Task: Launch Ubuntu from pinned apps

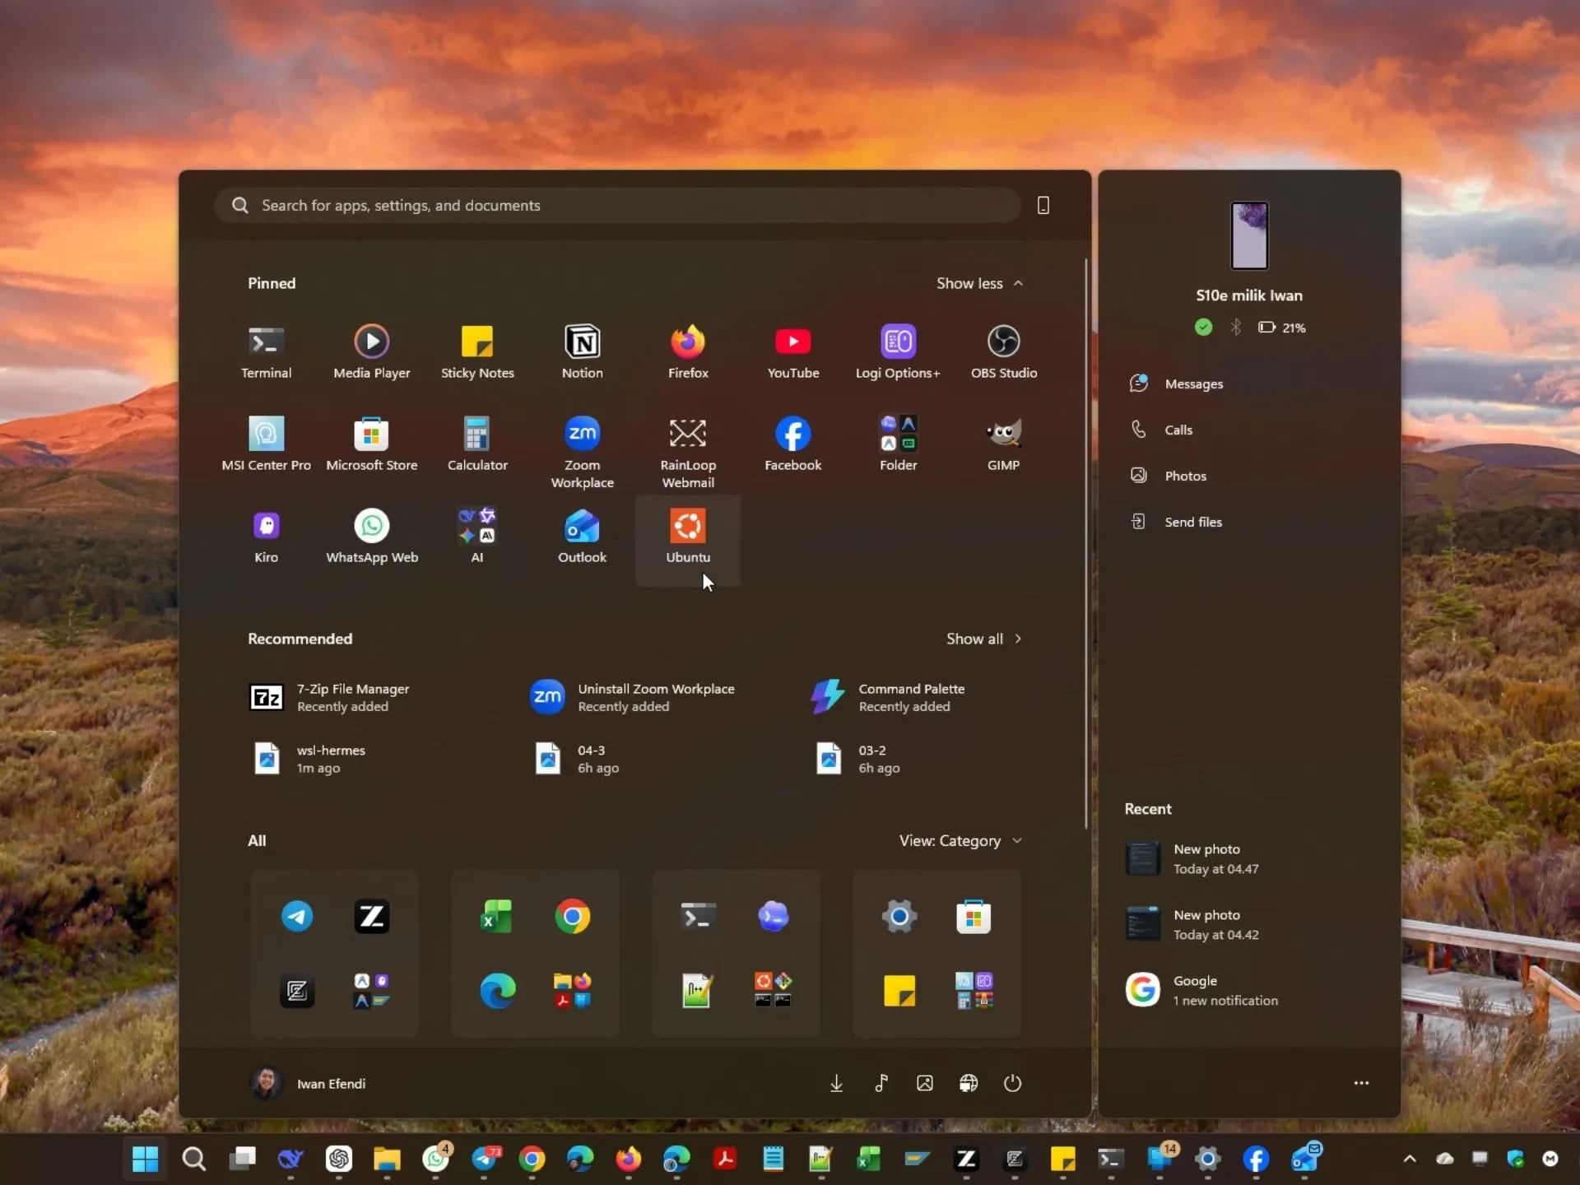Action: pyautogui.click(x=687, y=540)
